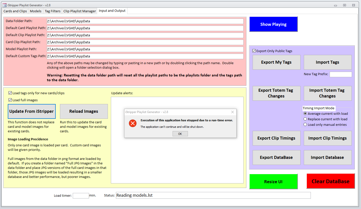Open the Tag Filters tab
The width and height of the screenshot is (361, 209).
click(53, 11)
